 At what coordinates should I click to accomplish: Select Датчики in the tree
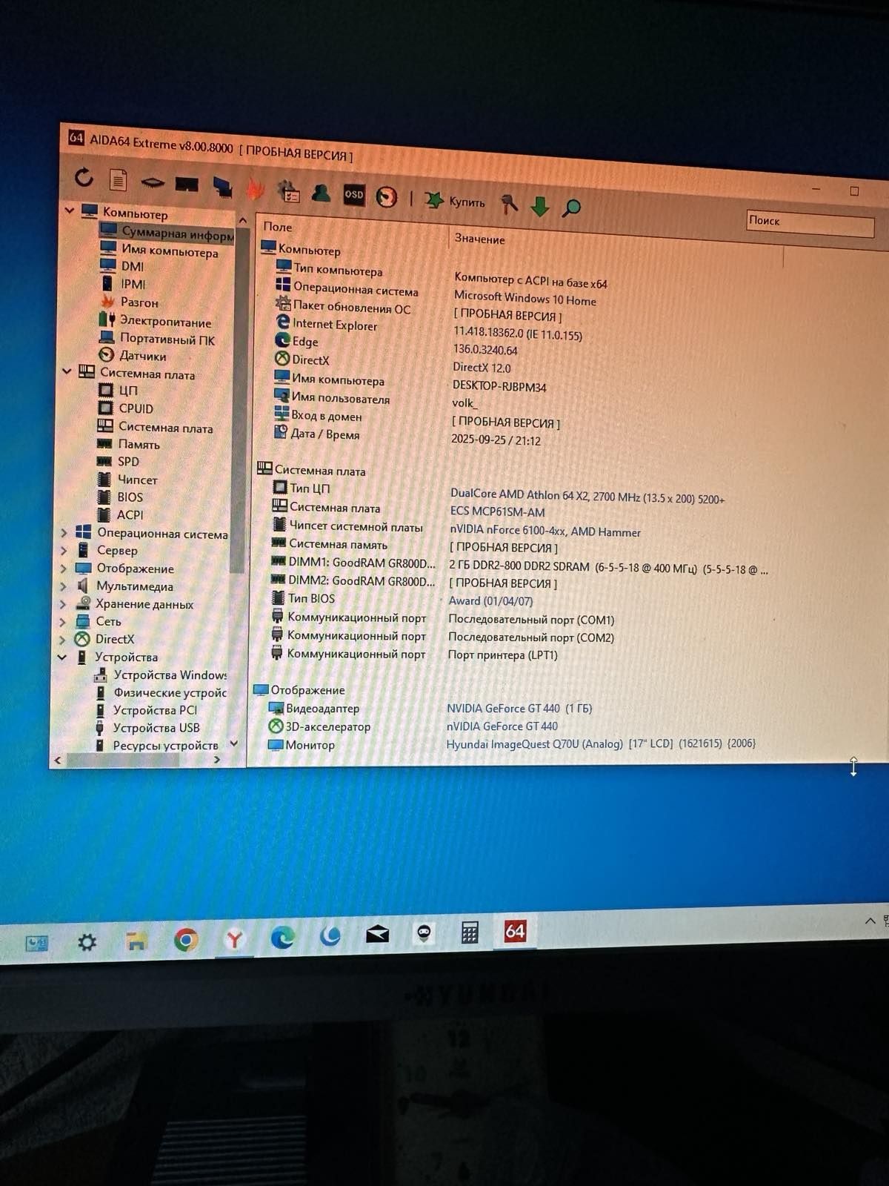142,356
